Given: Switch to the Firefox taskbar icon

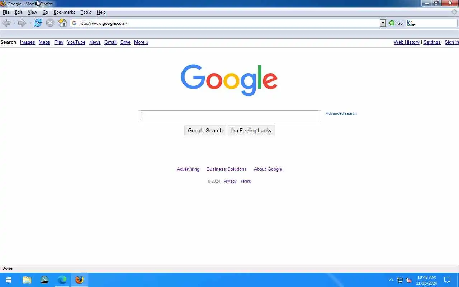Looking at the screenshot, I should click(x=79, y=280).
